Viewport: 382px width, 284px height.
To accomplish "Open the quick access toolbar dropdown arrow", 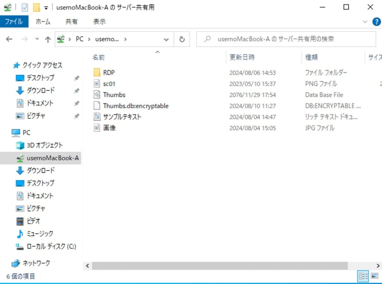I will pyautogui.click(x=46, y=7).
